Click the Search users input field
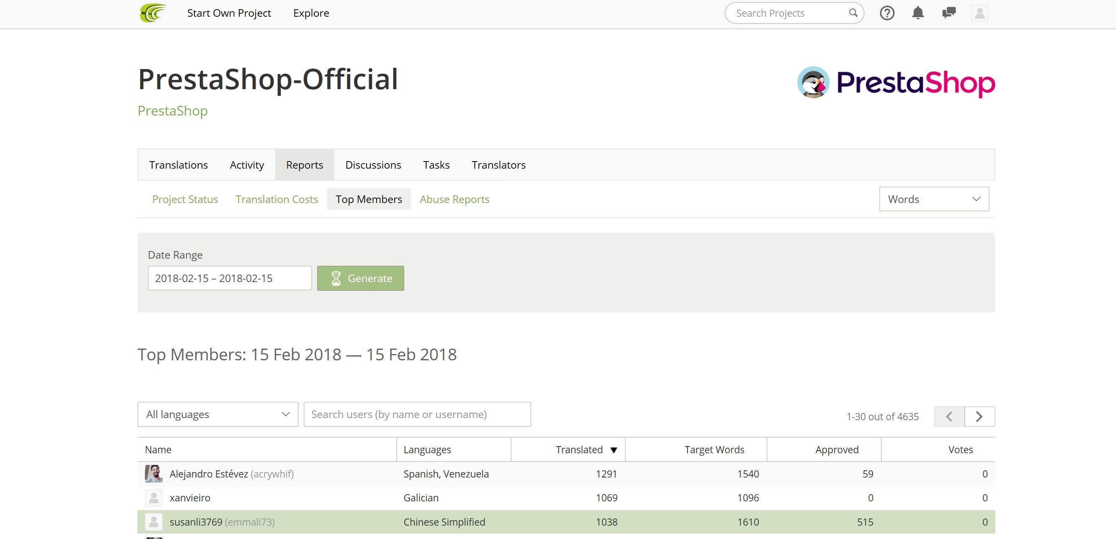The height and width of the screenshot is (539, 1116). tap(417, 414)
